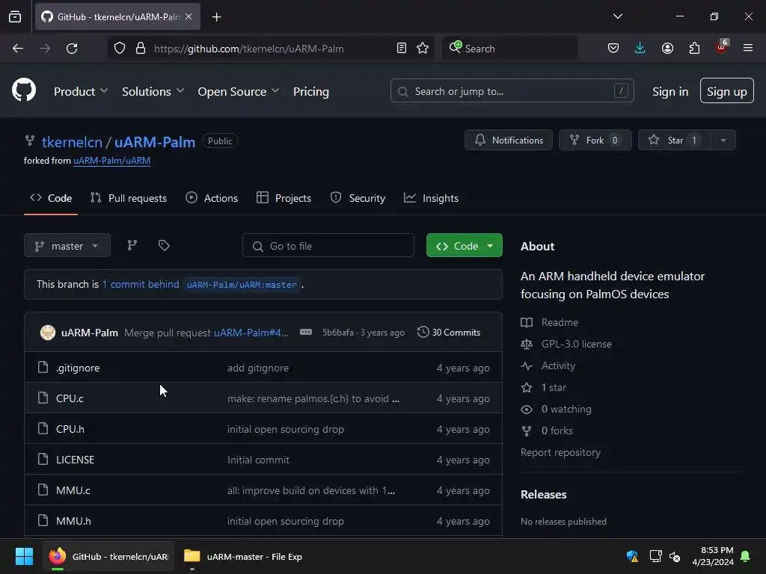This screenshot has height=574, width=766.
Task: Expand the master branch selector
Action: pyautogui.click(x=67, y=245)
